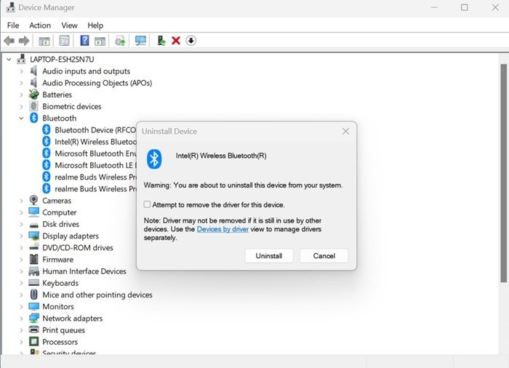This screenshot has height=368, width=509.
Task: Click the Print queues printer icon
Action: pos(33,329)
